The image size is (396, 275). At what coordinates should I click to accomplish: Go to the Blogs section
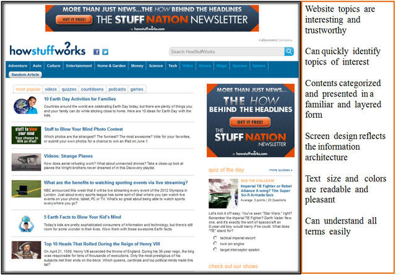[x=222, y=66]
